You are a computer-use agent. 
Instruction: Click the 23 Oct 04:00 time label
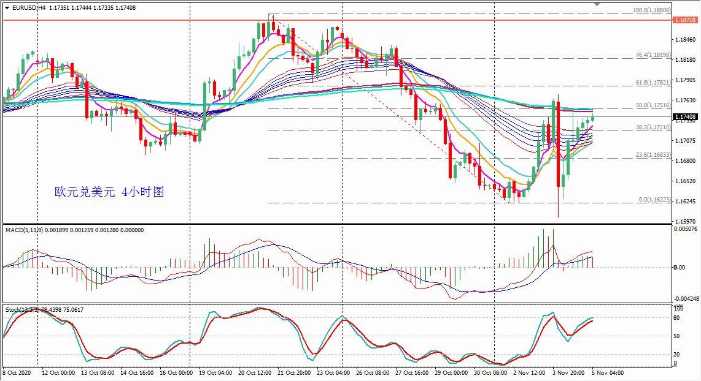(x=333, y=372)
